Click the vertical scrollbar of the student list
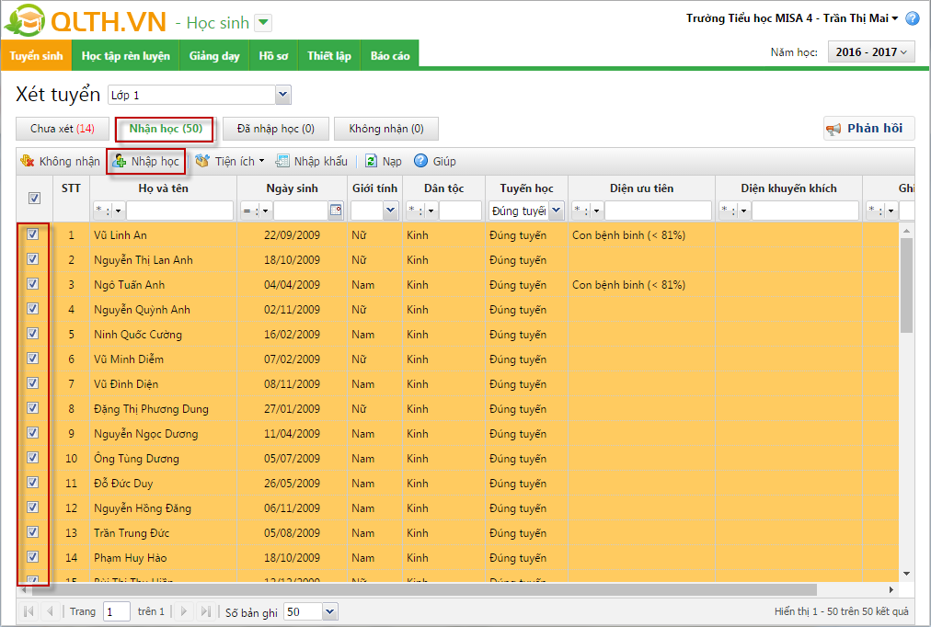The image size is (931, 627). tap(906, 285)
